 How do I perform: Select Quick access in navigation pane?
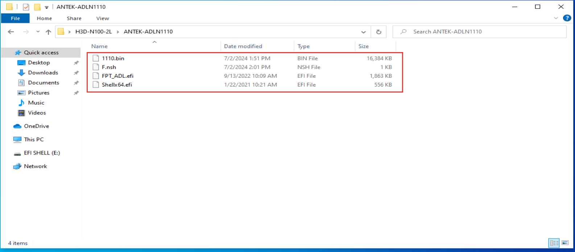tap(41, 52)
